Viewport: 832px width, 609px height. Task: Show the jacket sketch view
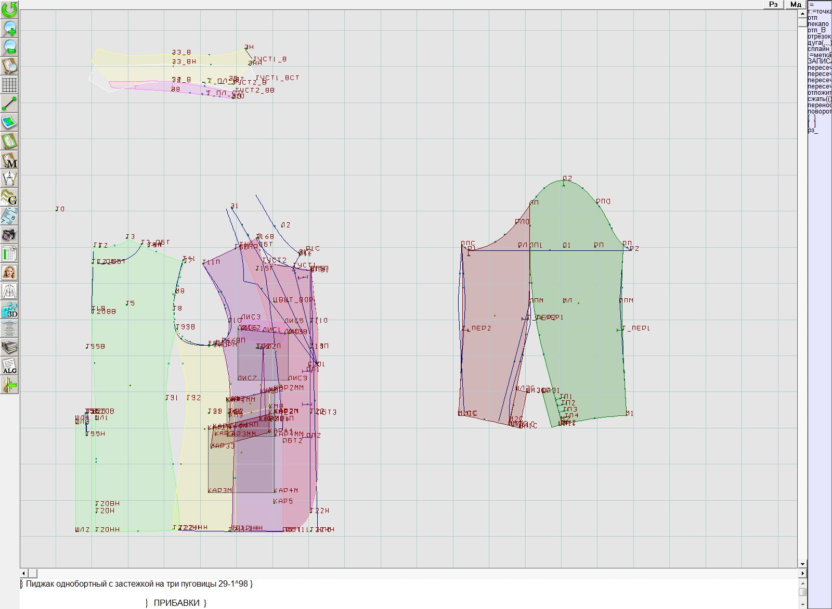(x=9, y=291)
